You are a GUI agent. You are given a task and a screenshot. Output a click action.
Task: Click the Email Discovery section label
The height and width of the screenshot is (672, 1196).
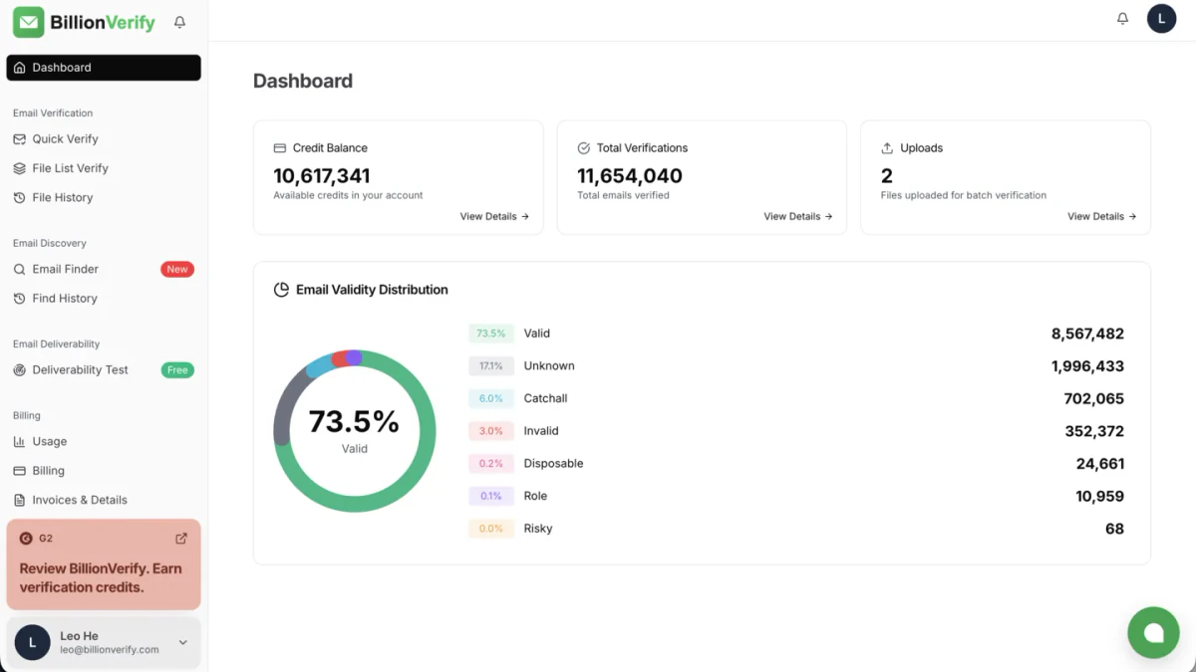pos(50,243)
